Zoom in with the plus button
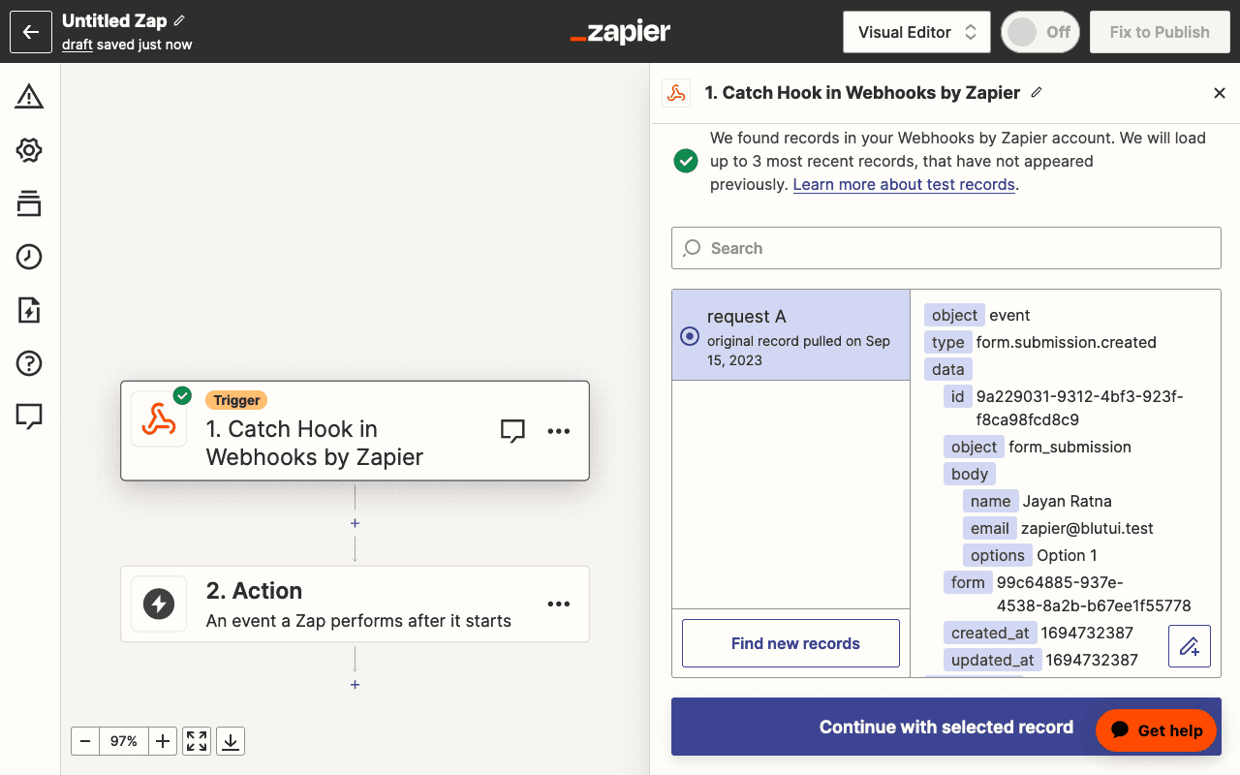This screenshot has width=1240, height=775. pos(163,741)
